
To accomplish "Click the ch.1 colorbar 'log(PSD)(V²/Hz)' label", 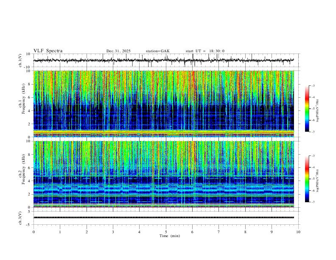I will 317,110.
